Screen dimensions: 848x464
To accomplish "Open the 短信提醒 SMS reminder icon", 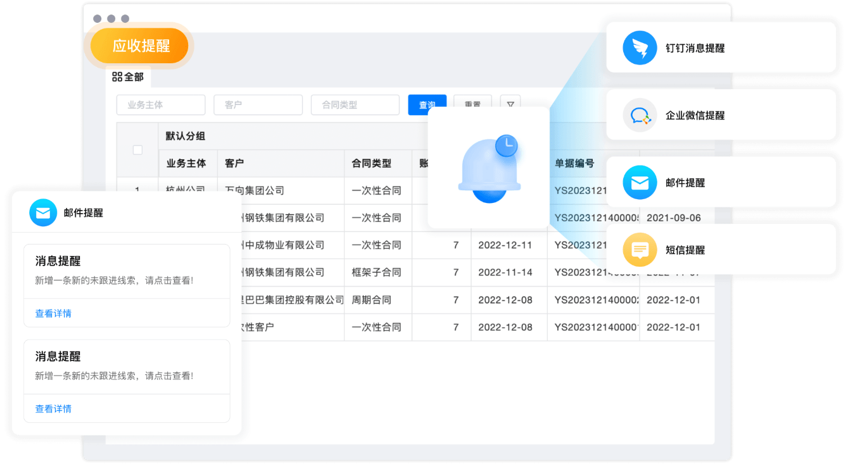I will (639, 249).
